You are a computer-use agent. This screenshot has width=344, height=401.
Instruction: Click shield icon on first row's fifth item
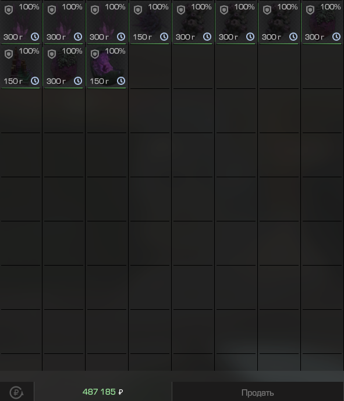point(181,10)
